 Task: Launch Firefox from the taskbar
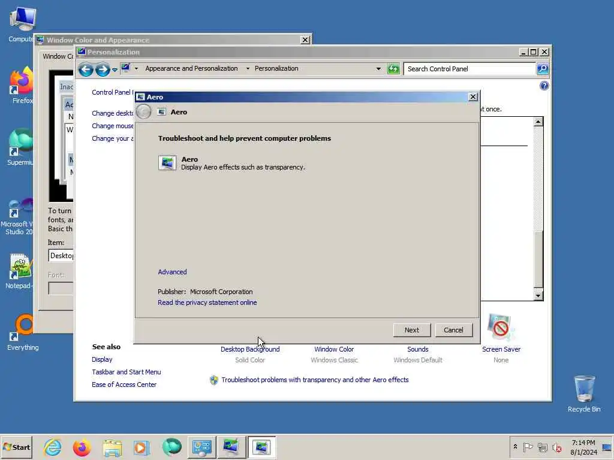[x=82, y=447]
